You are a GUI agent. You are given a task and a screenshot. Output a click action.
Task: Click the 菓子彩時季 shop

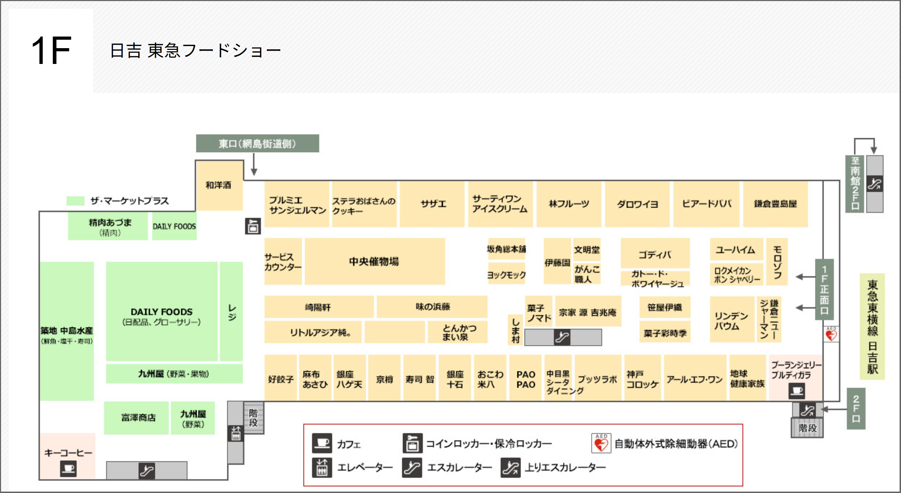pyautogui.click(x=665, y=332)
